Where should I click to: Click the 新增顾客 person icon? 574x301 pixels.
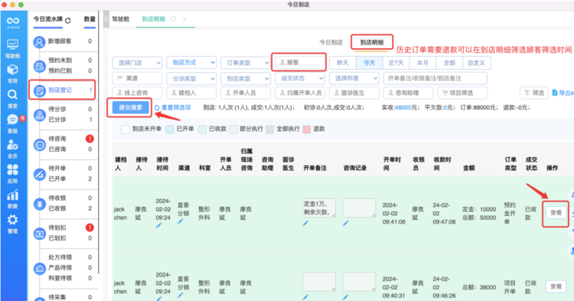[39, 42]
